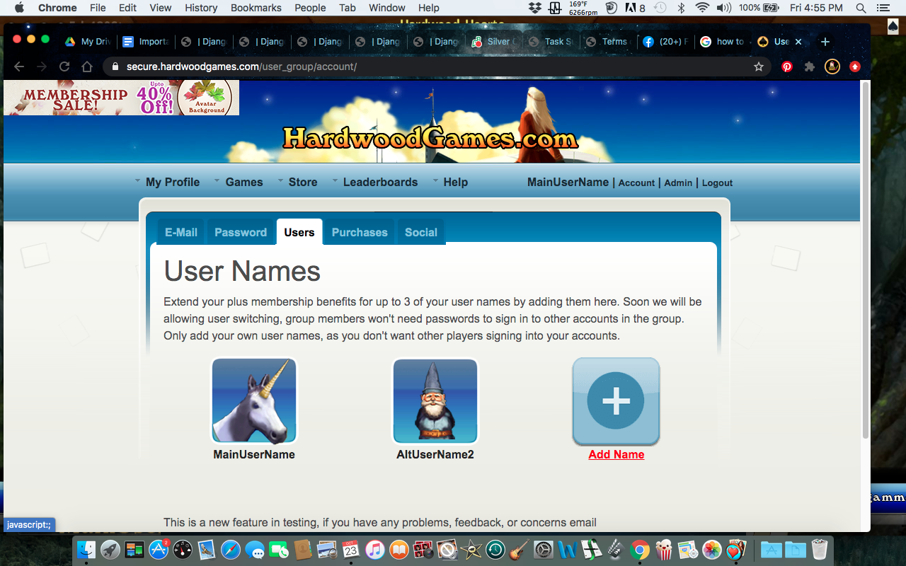
Task: Open the Chrome extensions puzzle icon
Action: pos(810,67)
